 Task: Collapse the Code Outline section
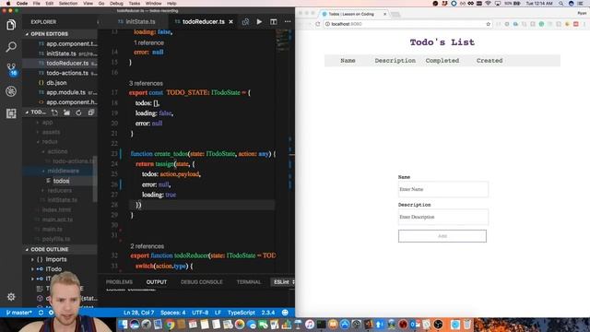click(49, 249)
